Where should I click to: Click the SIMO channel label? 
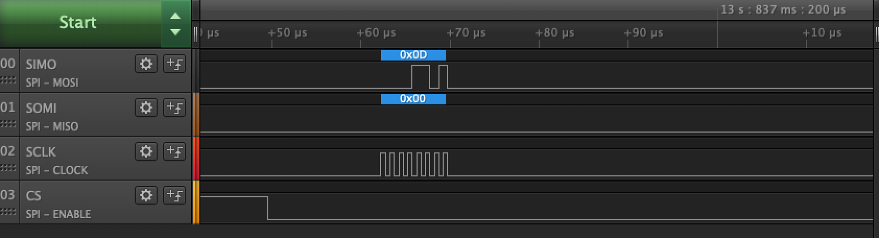(41, 64)
